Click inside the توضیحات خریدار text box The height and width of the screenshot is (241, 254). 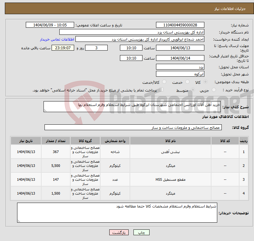117,212
